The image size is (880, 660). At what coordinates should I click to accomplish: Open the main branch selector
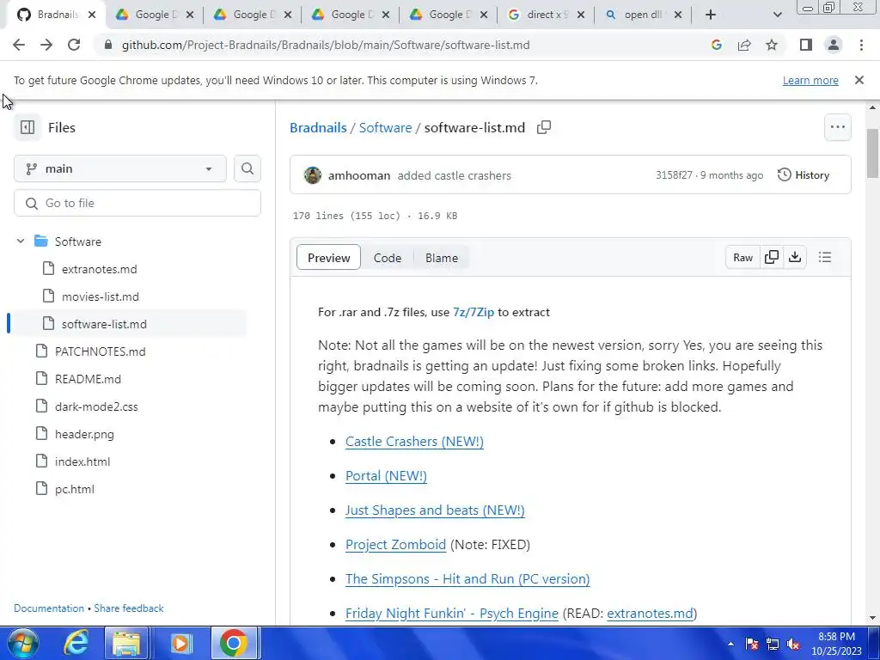[120, 168]
